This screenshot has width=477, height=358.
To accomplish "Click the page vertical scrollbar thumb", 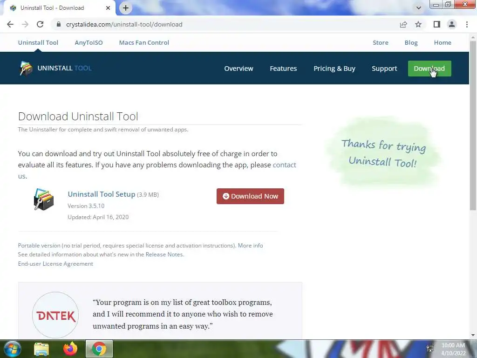I will [x=473, y=125].
